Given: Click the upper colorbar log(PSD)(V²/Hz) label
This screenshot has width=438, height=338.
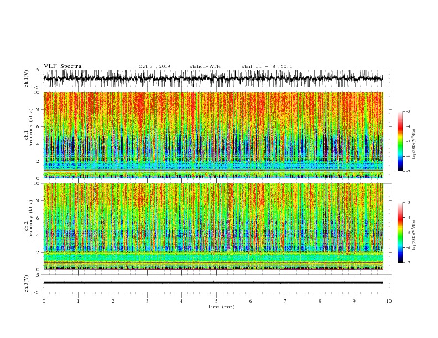Looking at the screenshot, I should pyautogui.click(x=414, y=144).
